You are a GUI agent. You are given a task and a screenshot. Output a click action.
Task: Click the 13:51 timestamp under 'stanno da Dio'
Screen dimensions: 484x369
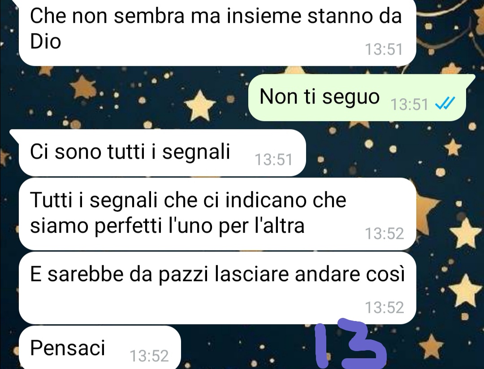(384, 49)
